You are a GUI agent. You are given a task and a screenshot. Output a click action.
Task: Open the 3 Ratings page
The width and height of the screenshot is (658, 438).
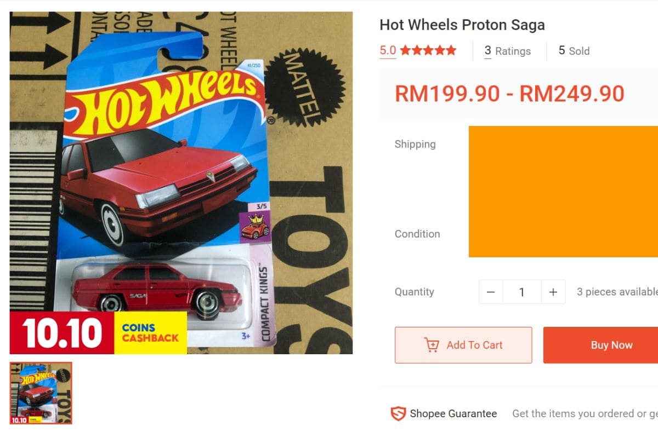pyautogui.click(x=507, y=51)
